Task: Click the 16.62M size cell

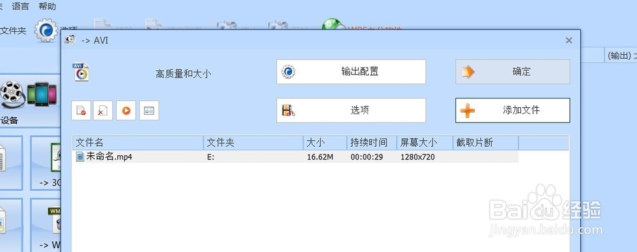Action: point(320,157)
